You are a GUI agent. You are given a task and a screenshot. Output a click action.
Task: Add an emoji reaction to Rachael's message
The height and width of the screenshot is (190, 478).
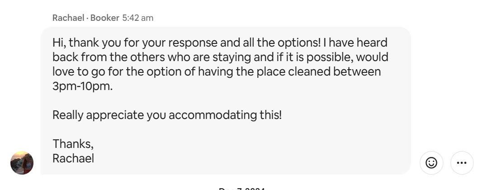(431, 163)
